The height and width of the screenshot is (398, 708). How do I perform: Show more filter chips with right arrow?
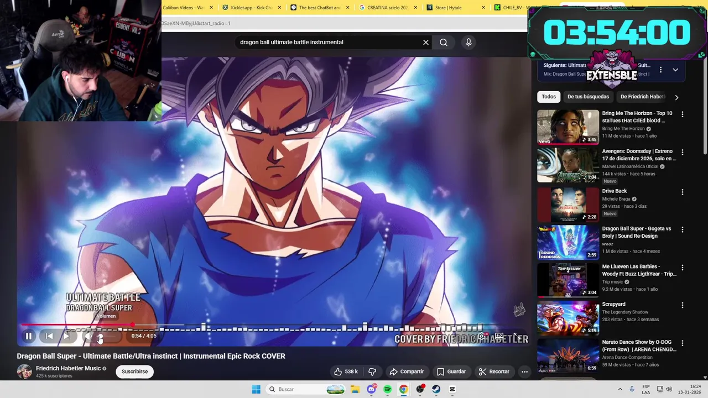point(676,97)
